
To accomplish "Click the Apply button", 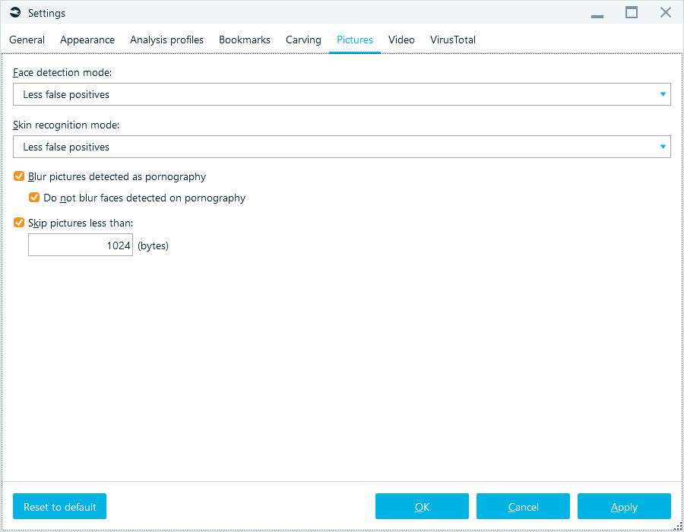I will coord(624,506).
